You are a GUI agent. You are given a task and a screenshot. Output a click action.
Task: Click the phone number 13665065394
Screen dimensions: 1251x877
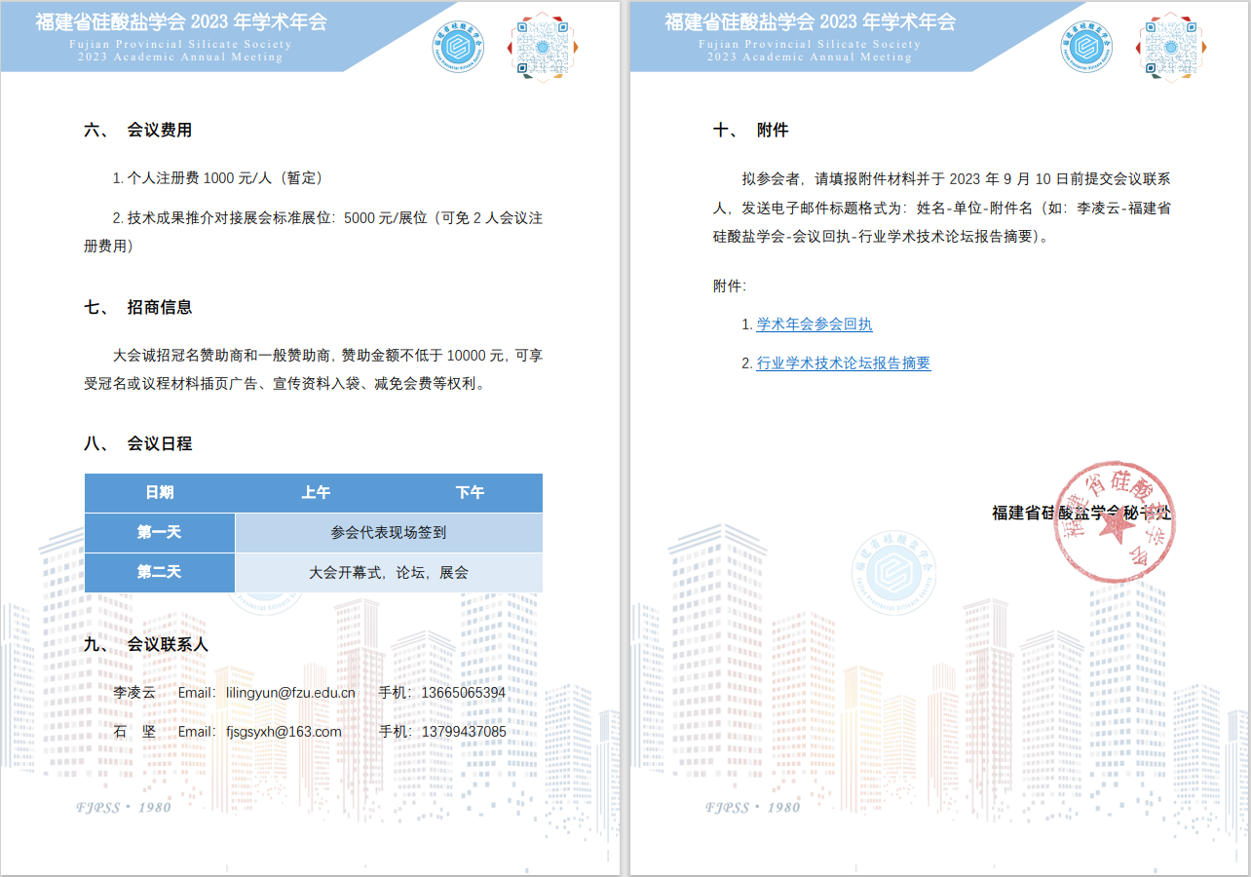coord(464,694)
